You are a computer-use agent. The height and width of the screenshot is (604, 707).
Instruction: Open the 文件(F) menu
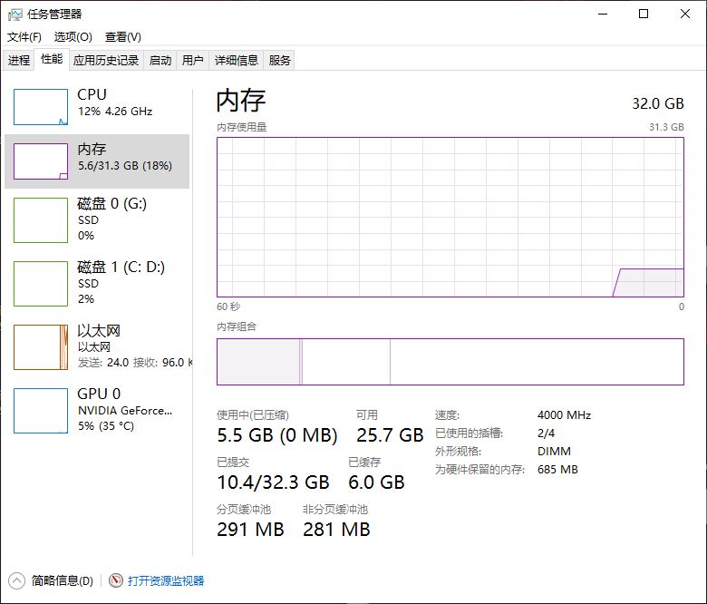24,37
